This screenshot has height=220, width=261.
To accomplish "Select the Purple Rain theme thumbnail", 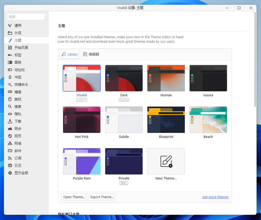I will (x=82, y=161).
